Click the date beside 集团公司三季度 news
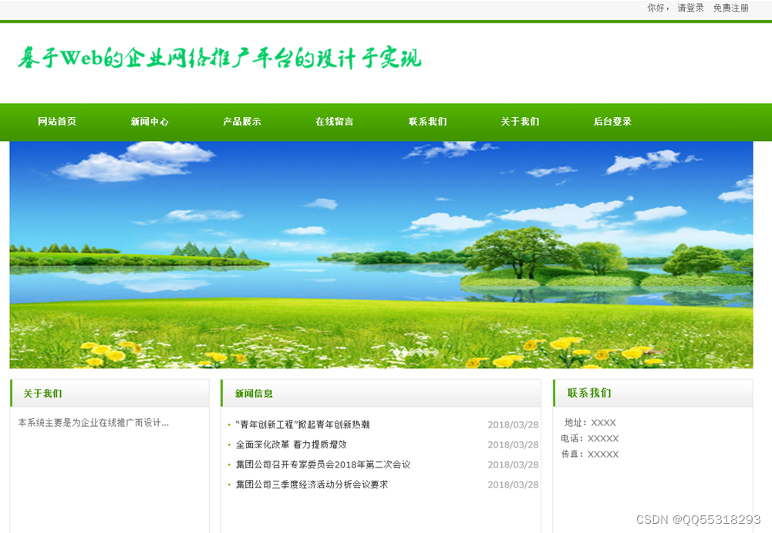Image resolution: width=772 pixels, height=533 pixels. click(513, 484)
